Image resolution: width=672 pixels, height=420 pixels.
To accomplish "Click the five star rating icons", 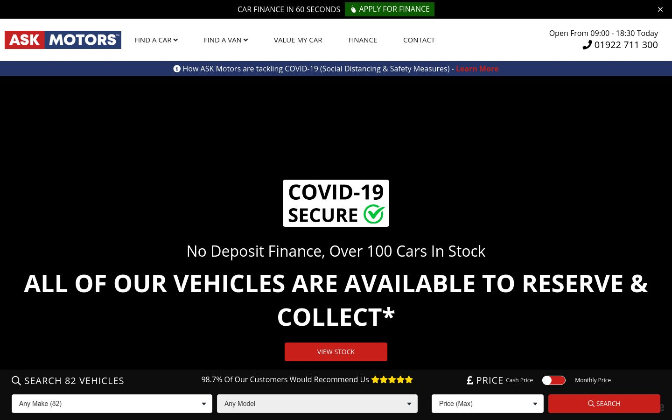I will 392,380.
